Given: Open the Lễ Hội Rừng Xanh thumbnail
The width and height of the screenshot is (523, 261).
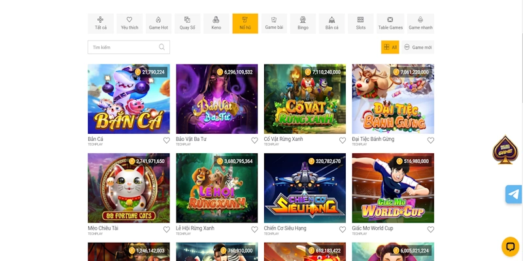Looking at the screenshot, I should [x=217, y=188].
